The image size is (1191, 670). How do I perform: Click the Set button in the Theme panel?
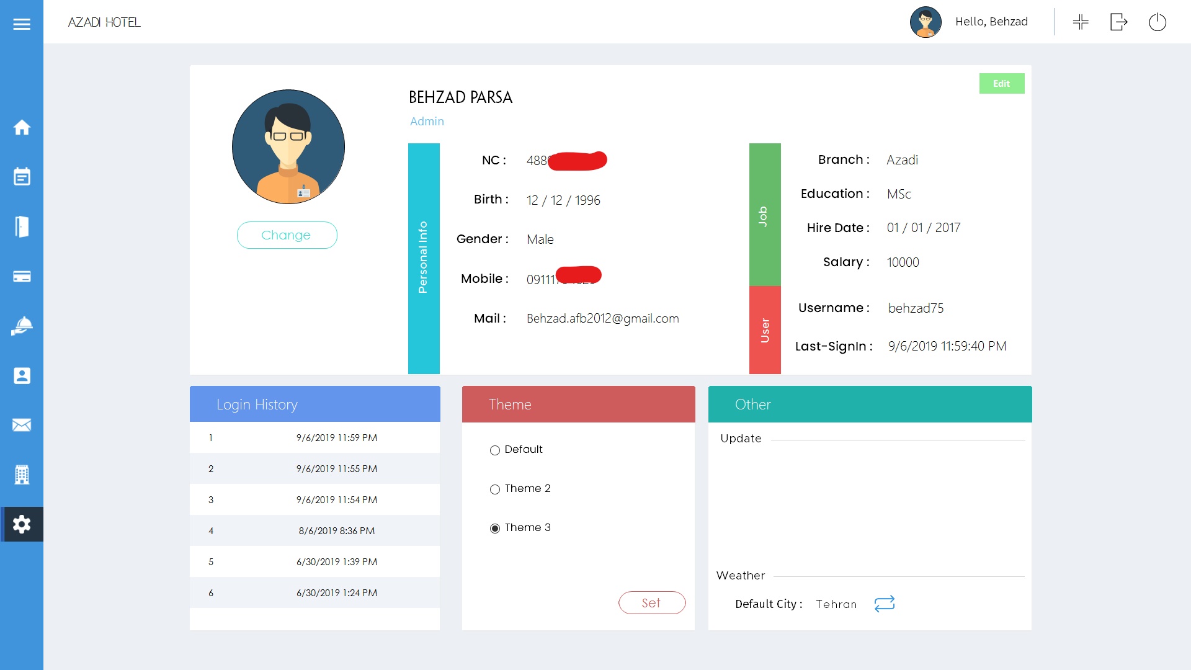point(651,602)
